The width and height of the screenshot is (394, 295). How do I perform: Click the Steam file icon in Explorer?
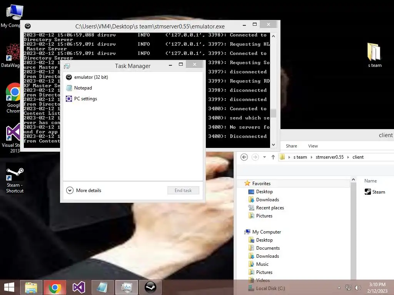(x=367, y=192)
